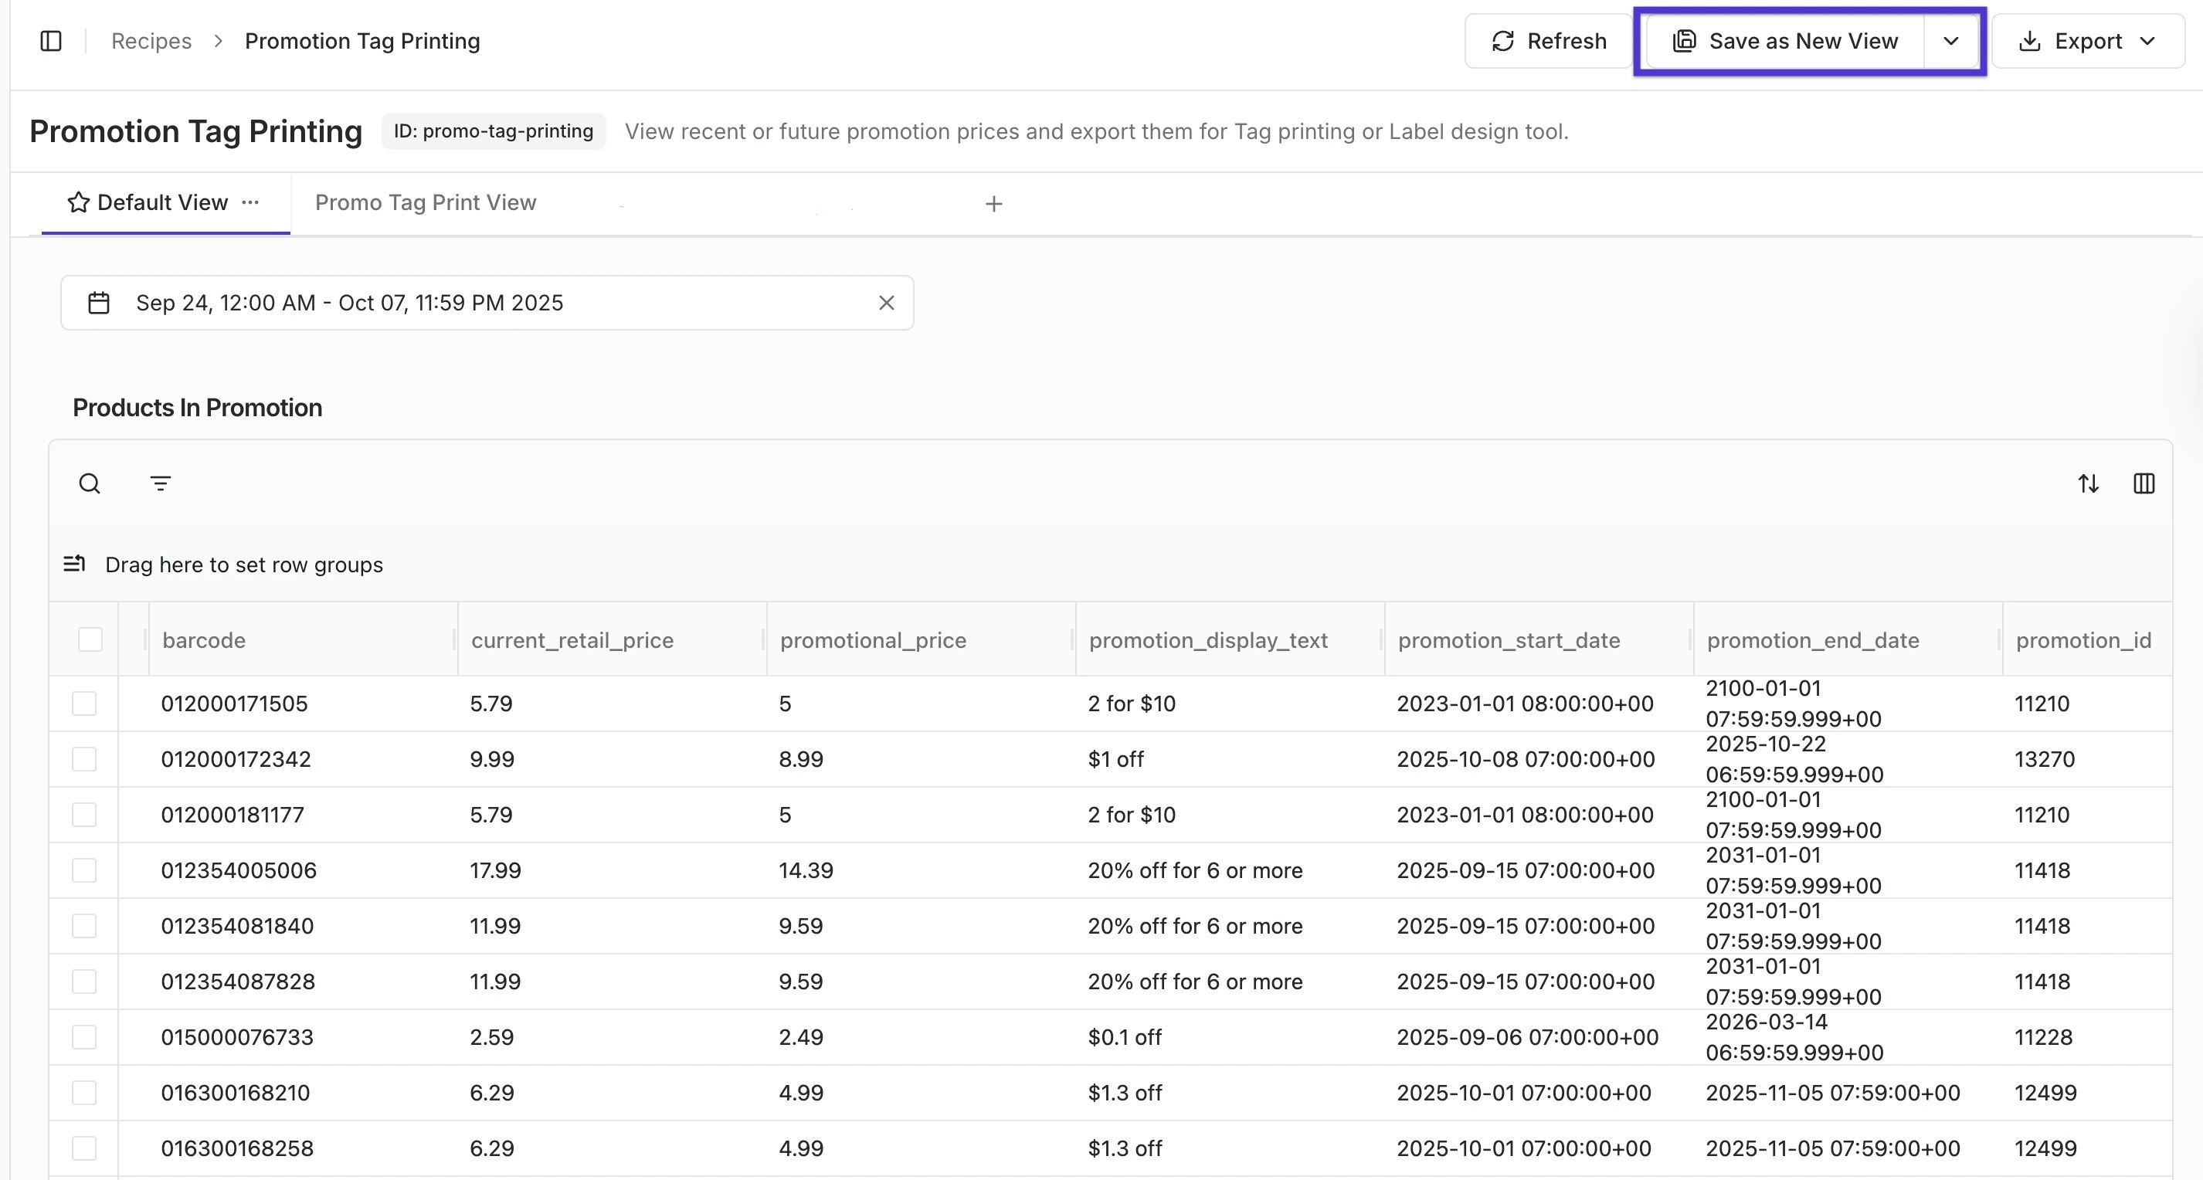This screenshot has width=2203, height=1180.
Task: Open the Export dropdown
Action: coord(2088,41)
